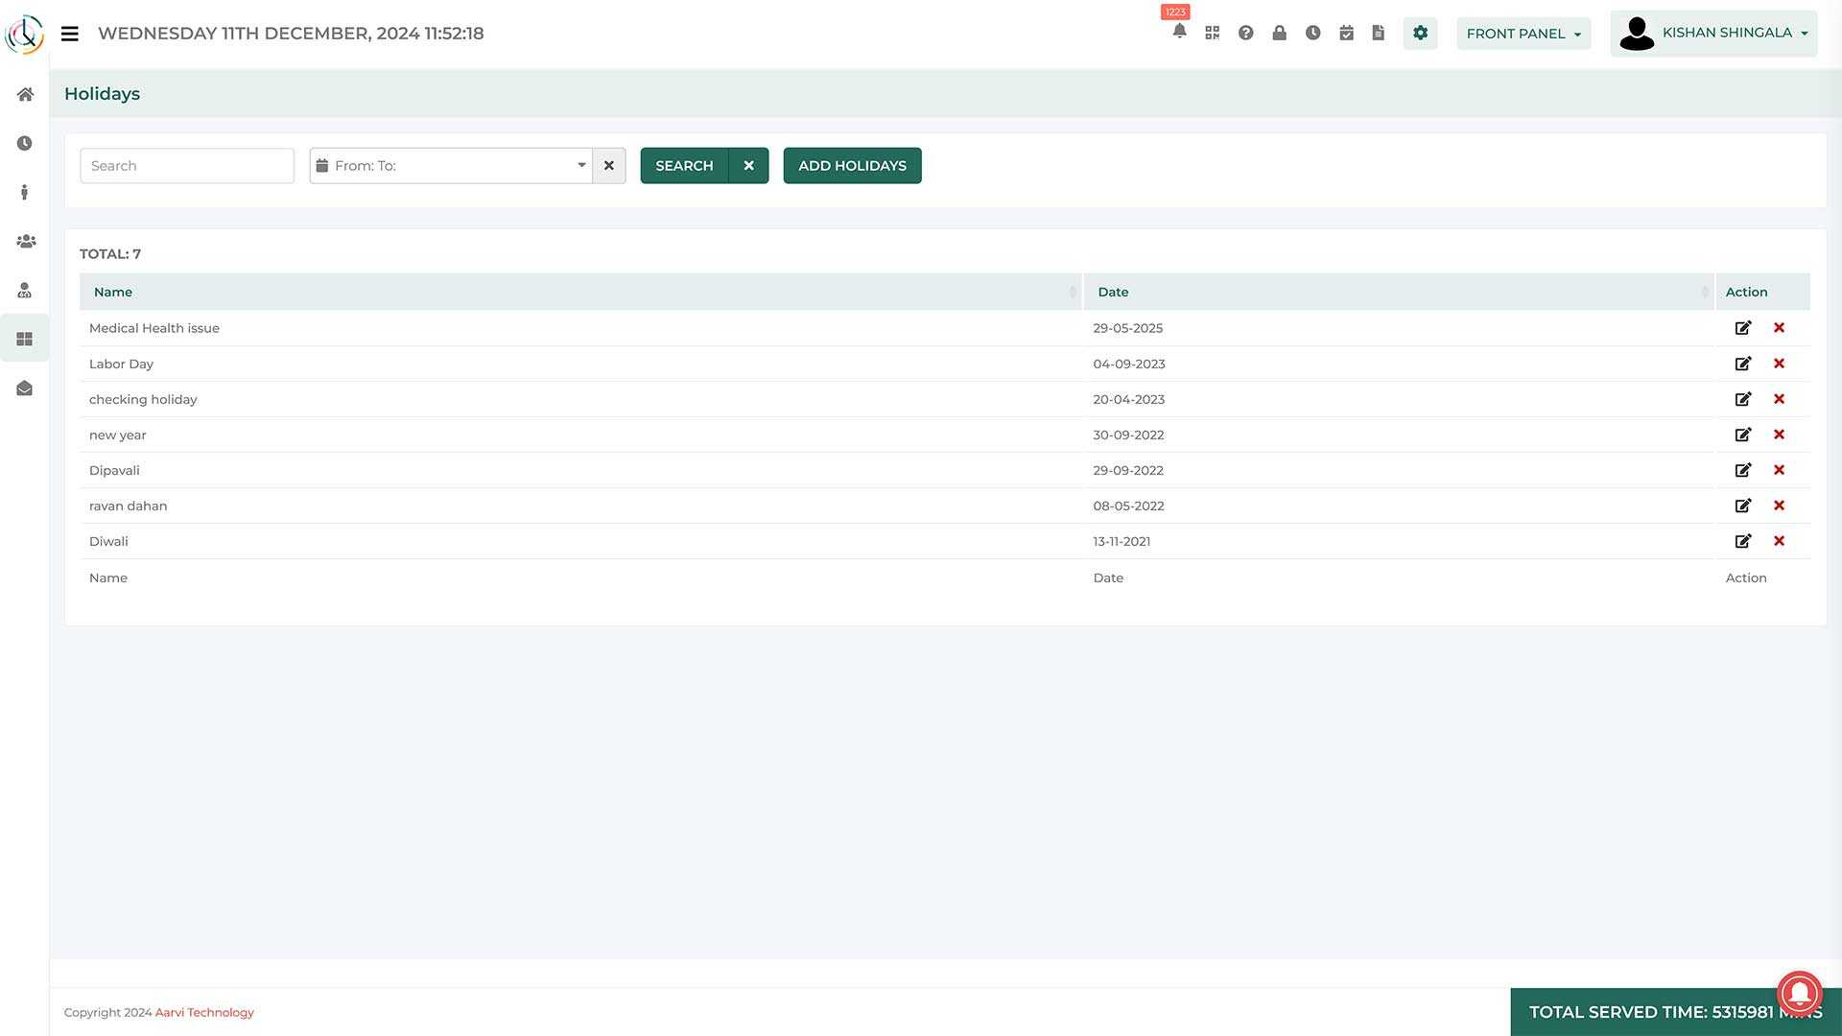Click the SEARCH button
This screenshot has width=1842, height=1036.
(684, 166)
